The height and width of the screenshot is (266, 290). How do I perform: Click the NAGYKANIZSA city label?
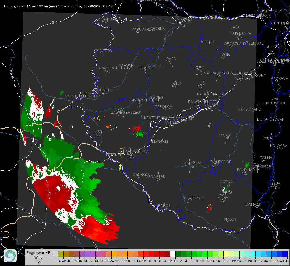pos(136,152)
